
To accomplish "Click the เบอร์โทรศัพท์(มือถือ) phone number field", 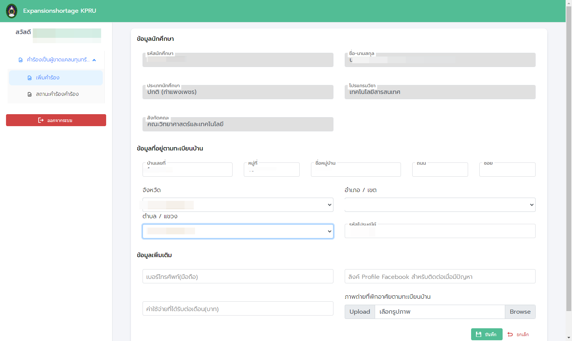I will coord(238,276).
